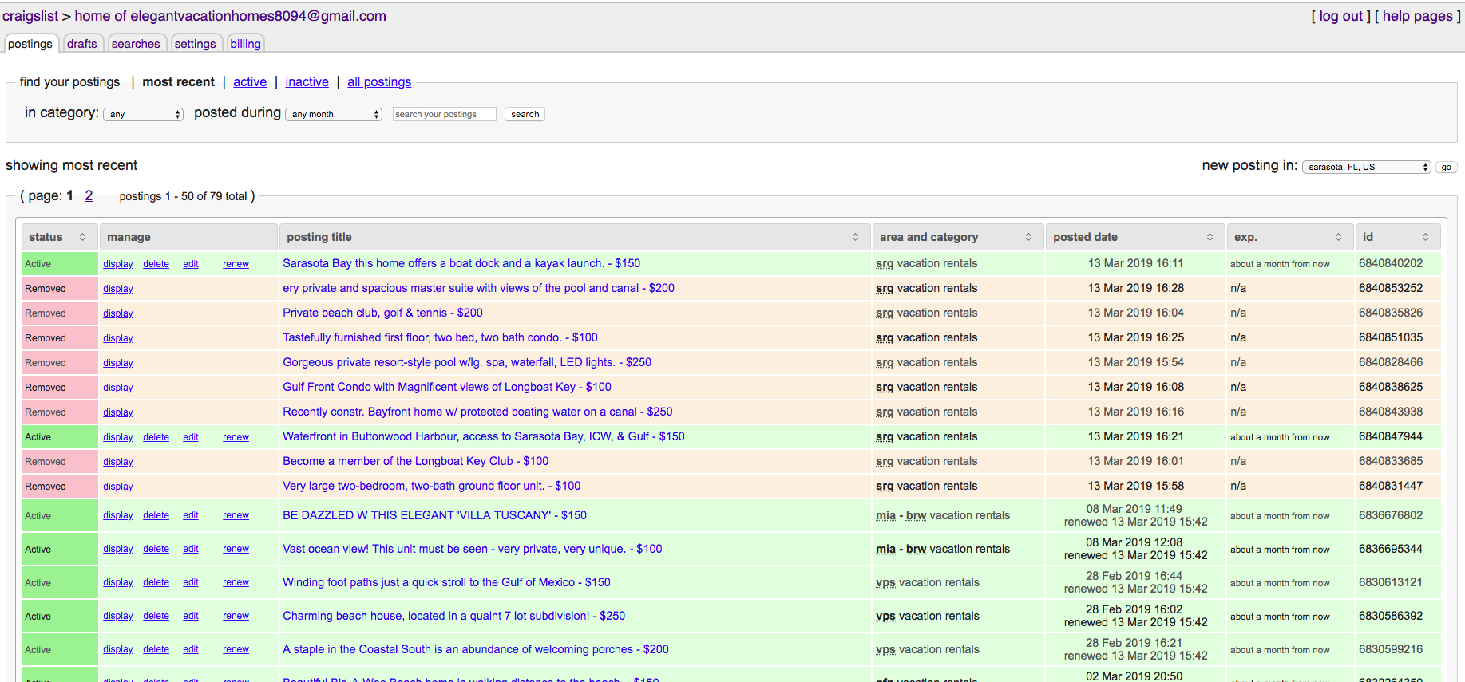Sort by exp. column arrows
Image resolution: width=1465 pixels, height=682 pixels.
coord(1338,237)
